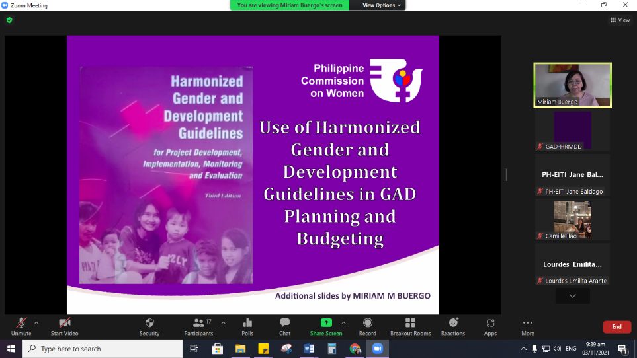Click the green encryption shield icon
Viewport: 637px width, 358px height.
coord(9,20)
